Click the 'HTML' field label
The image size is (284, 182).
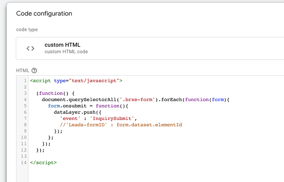tap(23, 71)
